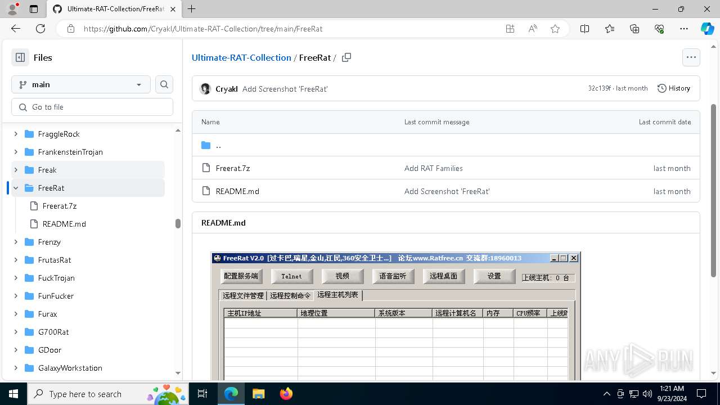Open the volume icon in system tray
This screenshot has width=720, height=405.
click(x=647, y=394)
